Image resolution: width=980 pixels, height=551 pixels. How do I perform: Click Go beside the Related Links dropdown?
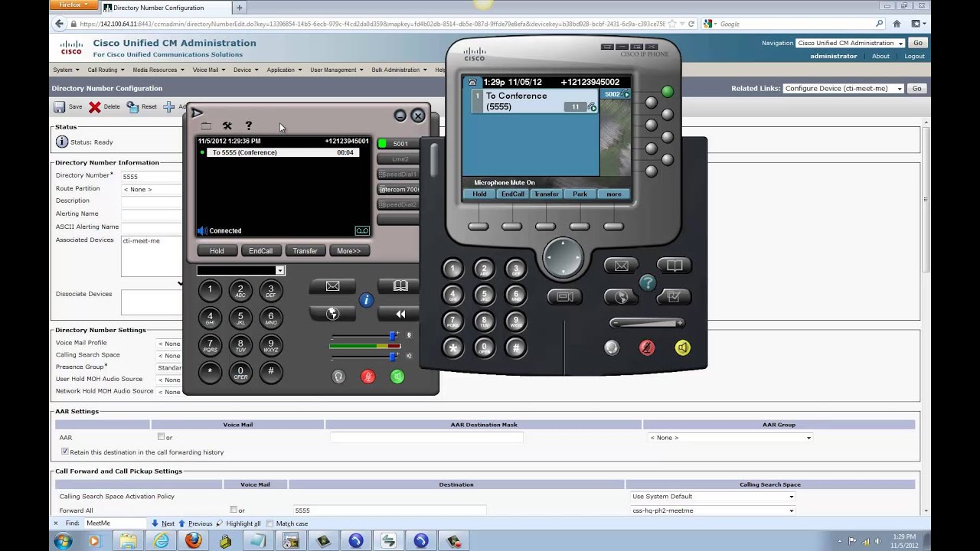pos(916,89)
